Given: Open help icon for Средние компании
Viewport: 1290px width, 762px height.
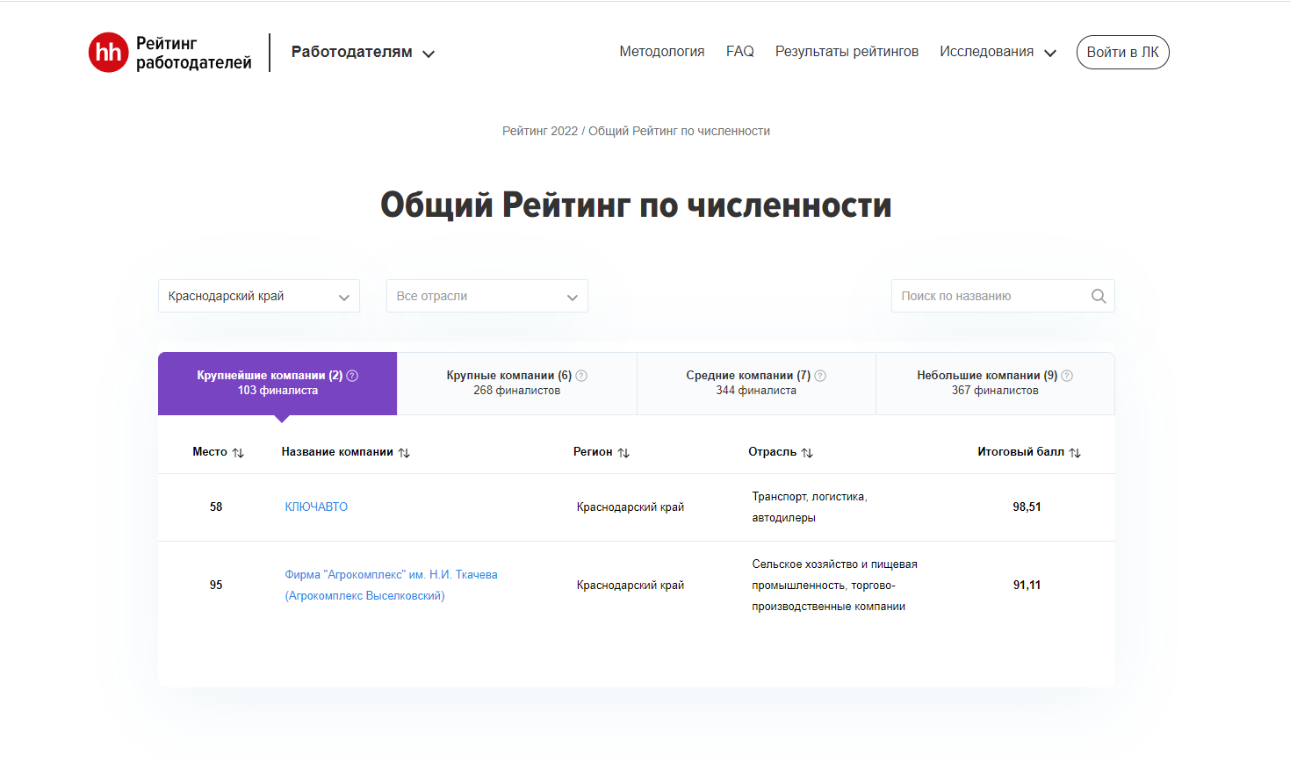Looking at the screenshot, I should (x=820, y=376).
